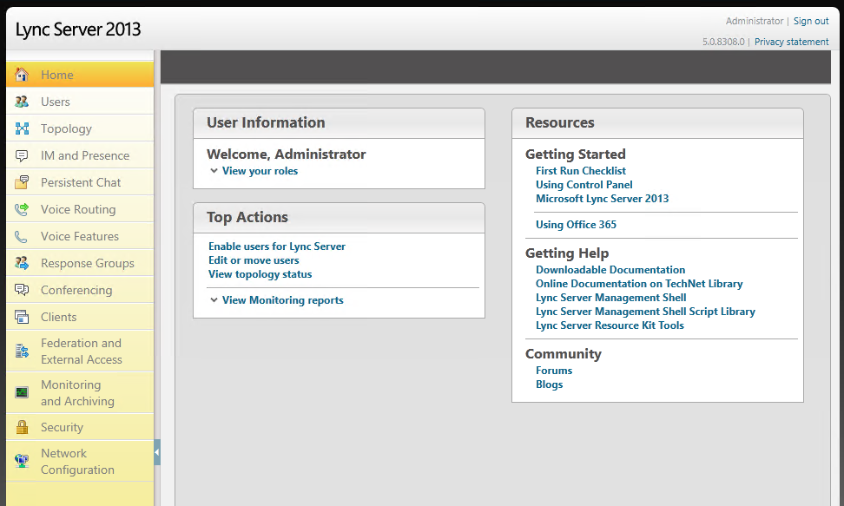Click the Using Office 365 link
The image size is (844, 506).
coord(576,225)
